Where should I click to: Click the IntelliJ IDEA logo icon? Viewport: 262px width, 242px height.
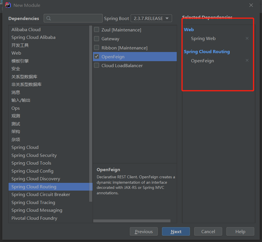pyautogui.click(x=8, y=5)
